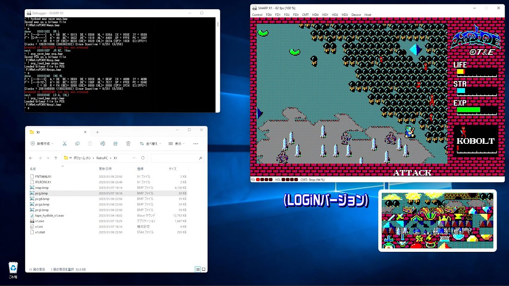509x286 pixels.
Task: Click ボリューム (F:) in the address bar path
Action: (83, 158)
